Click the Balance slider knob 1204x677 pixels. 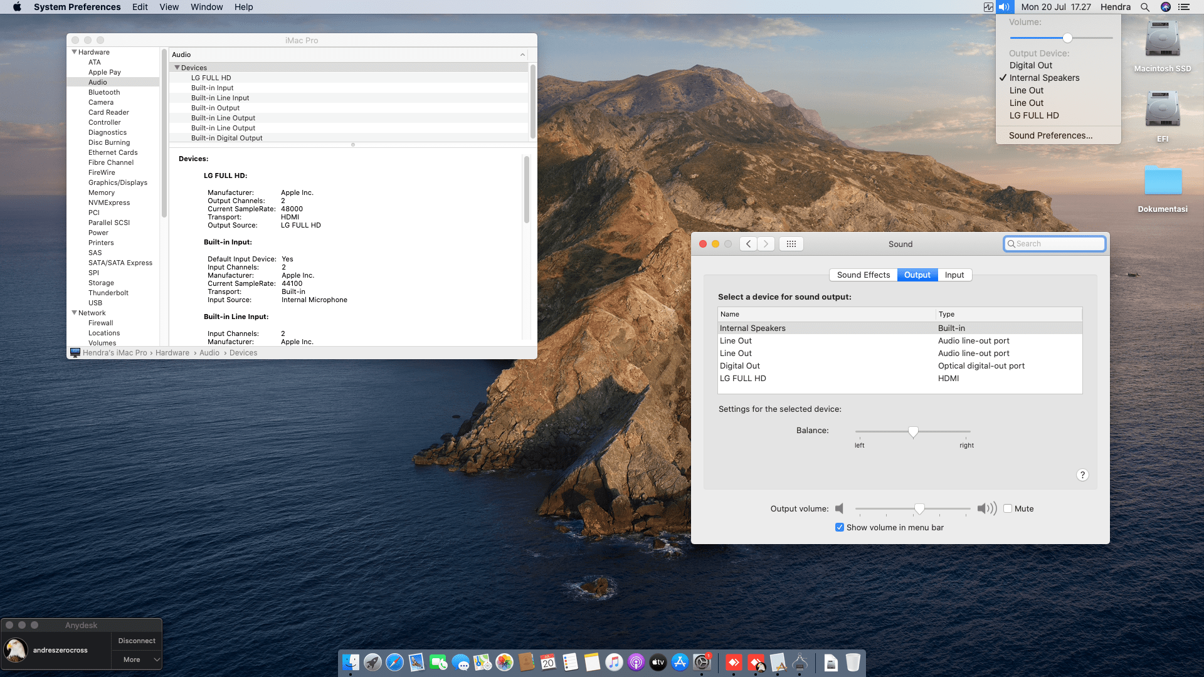click(914, 431)
